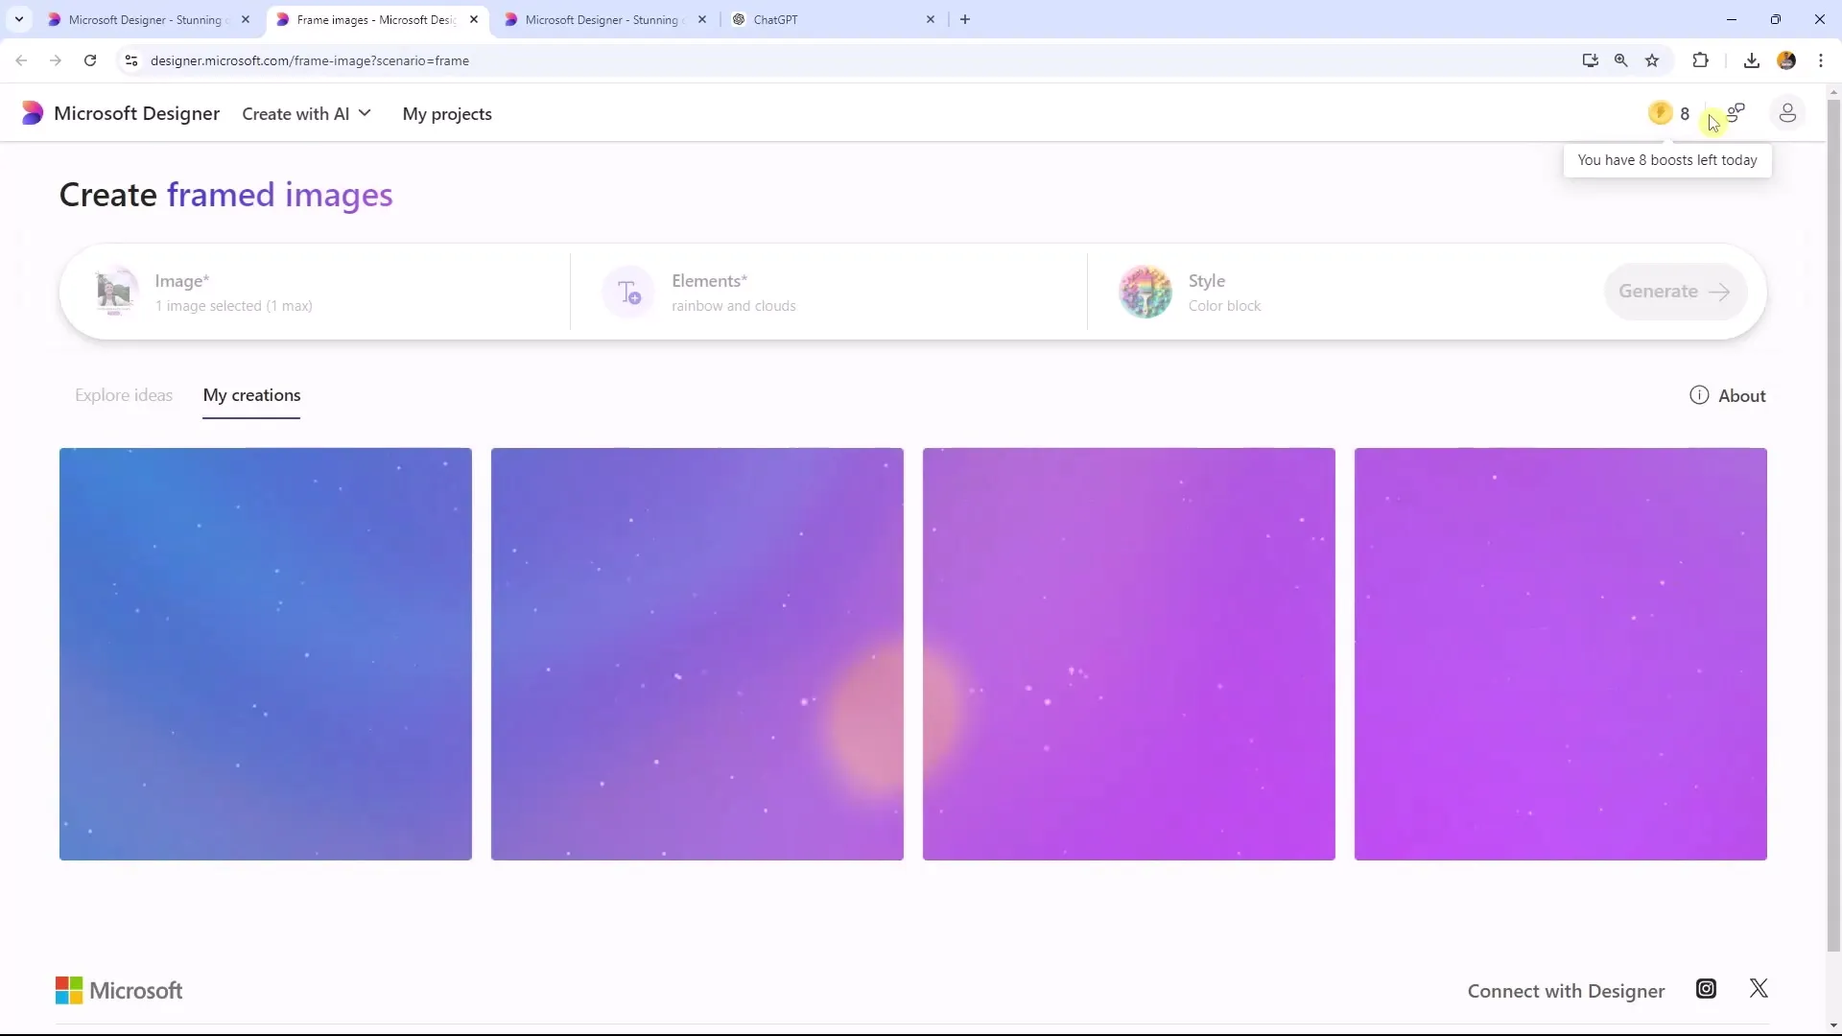1842x1036 pixels.
Task: Switch to Explore ideas tab
Action: (123, 394)
